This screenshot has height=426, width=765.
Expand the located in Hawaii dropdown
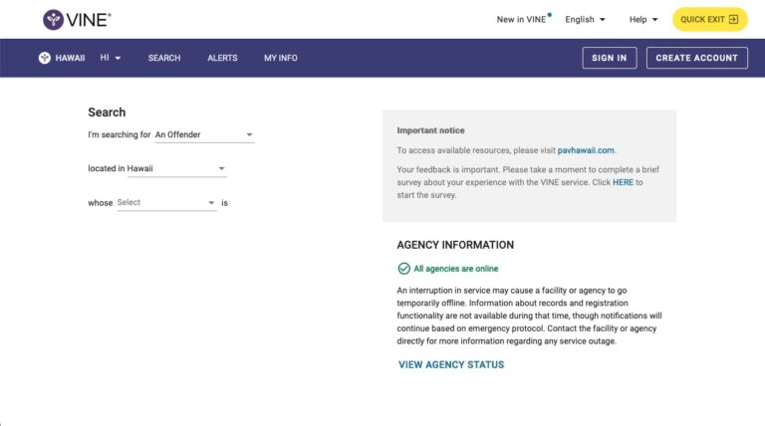click(157, 169)
